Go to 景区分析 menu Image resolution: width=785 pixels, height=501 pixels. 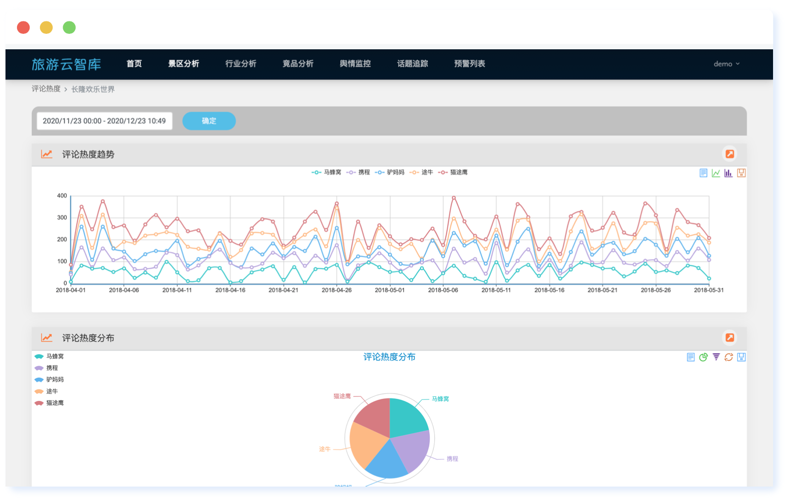pyautogui.click(x=183, y=64)
